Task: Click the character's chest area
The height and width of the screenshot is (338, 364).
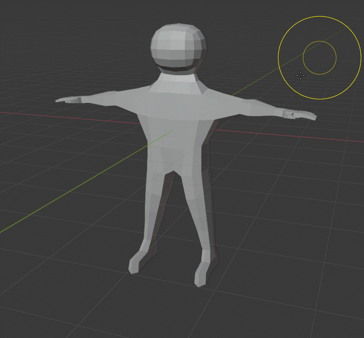Action: click(x=179, y=106)
